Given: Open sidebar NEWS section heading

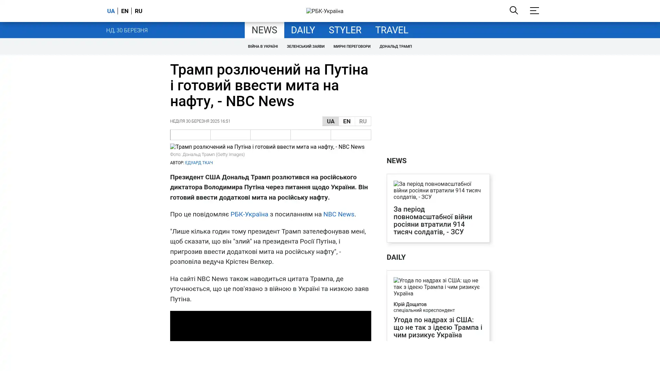Looking at the screenshot, I should (396, 161).
